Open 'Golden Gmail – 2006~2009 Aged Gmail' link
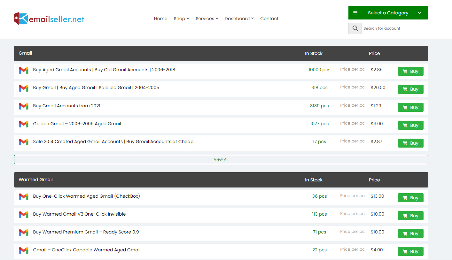 click(x=77, y=124)
